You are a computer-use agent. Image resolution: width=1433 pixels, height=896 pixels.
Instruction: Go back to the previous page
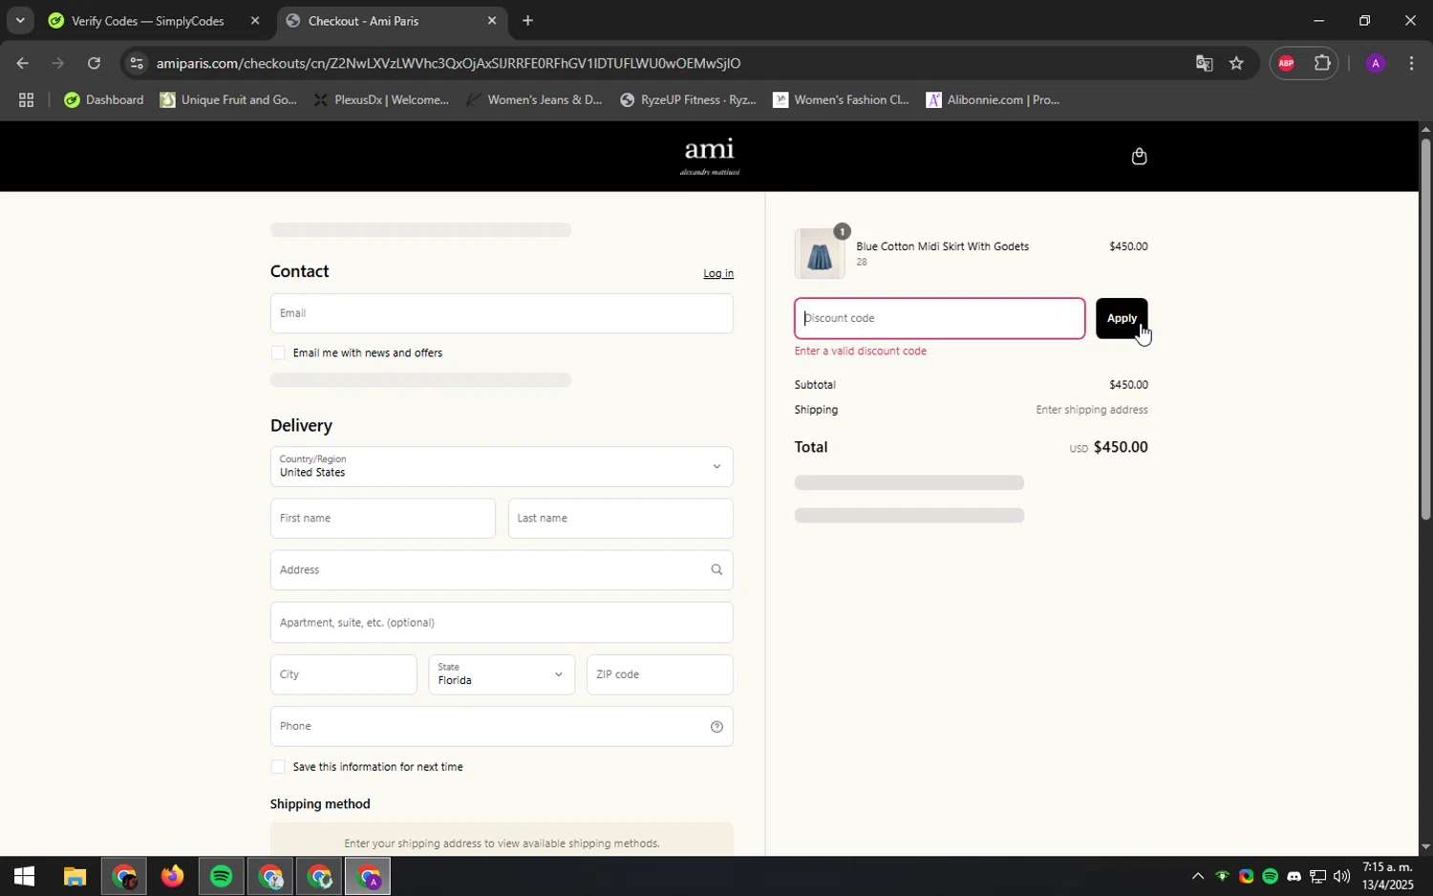tap(21, 63)
